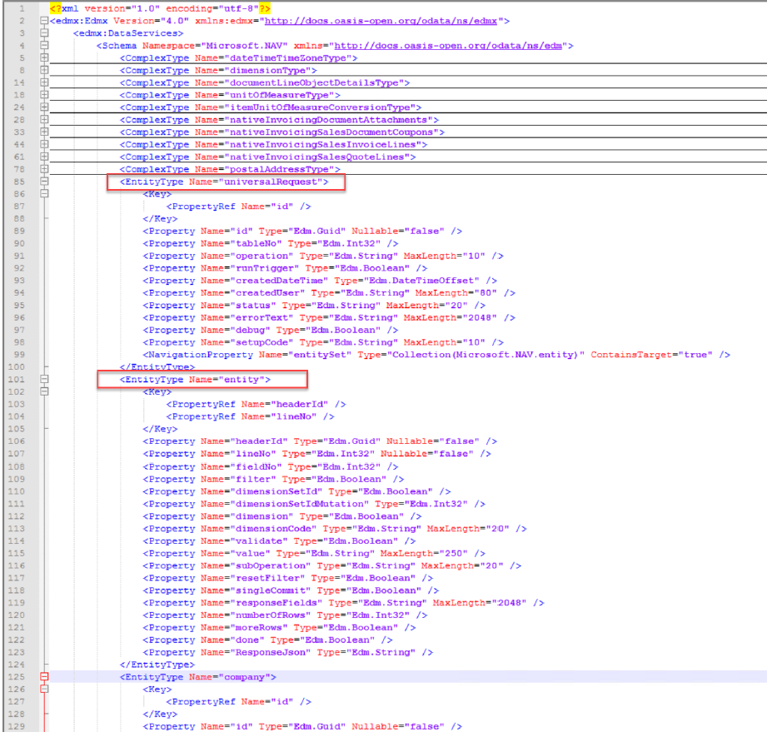Viewport: 777px width, 737px height.
Task: Click line number 125 in the gutter
Action: click(17, 677)
